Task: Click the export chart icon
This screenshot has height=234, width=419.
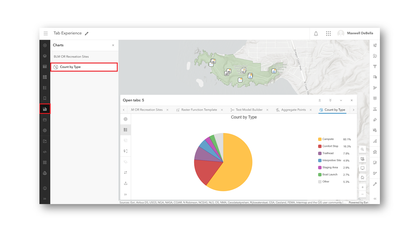Action: point(126,184)
